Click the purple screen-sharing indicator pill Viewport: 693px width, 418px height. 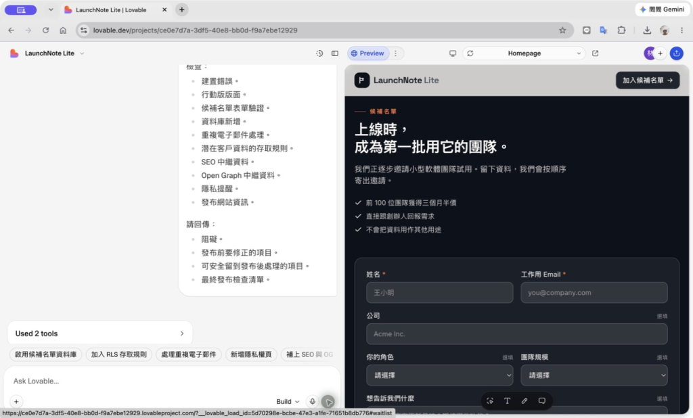point(21,9)
